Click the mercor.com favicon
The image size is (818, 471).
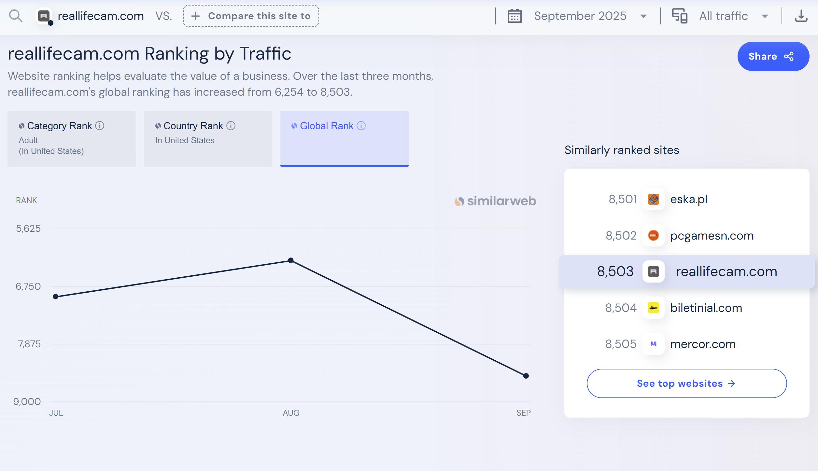[x=653, y=344]
